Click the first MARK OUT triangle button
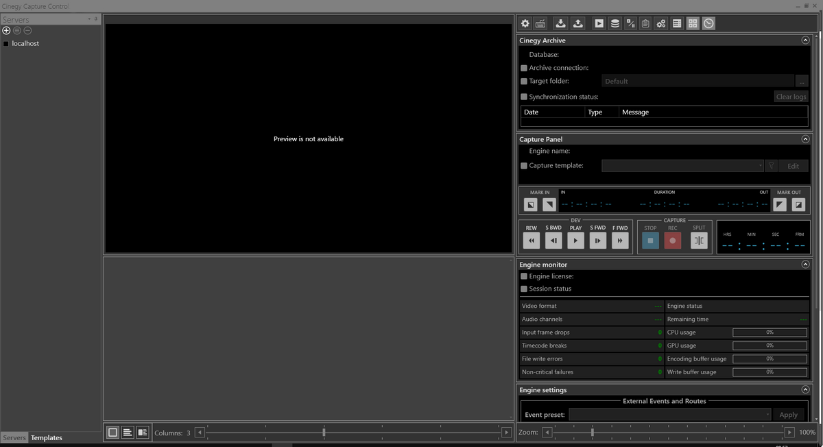This screenshot has width=823, height=447. point(780,204)
